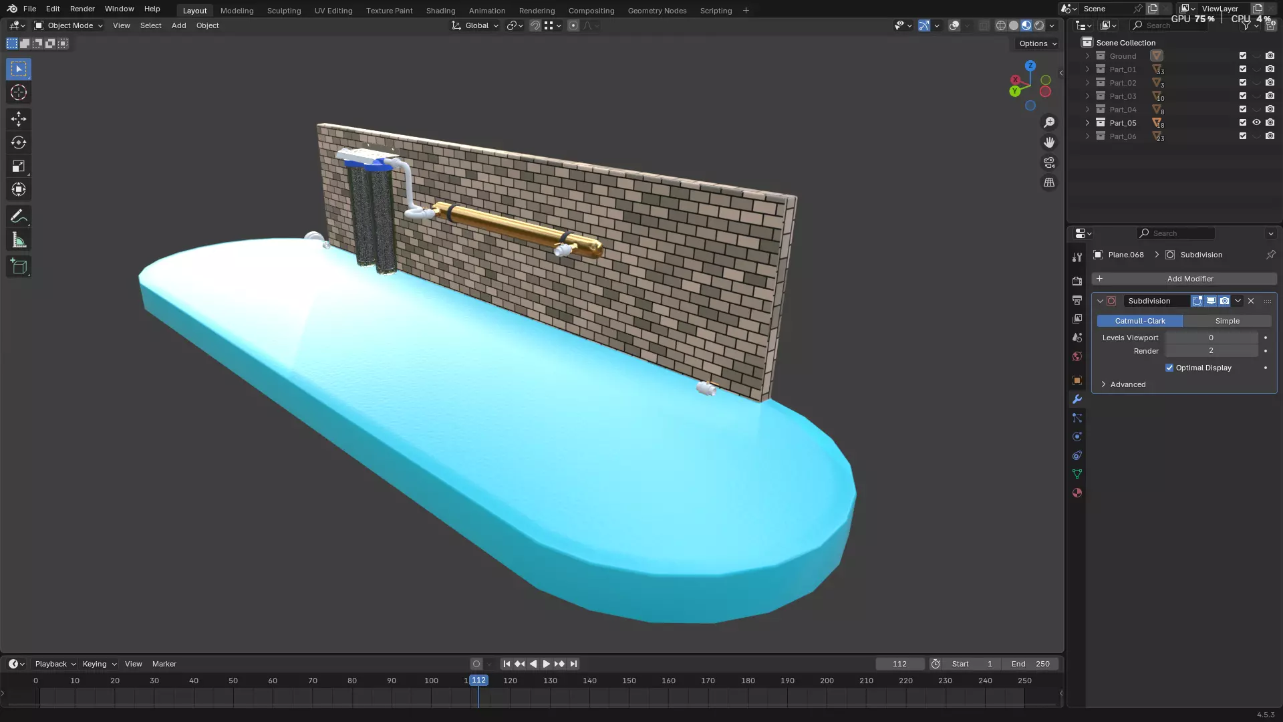Screen dimensions: 1283x722
Task: Switch perspective/orthographic grid icon
Action: pyautogui.click(x=1049, y=183)
